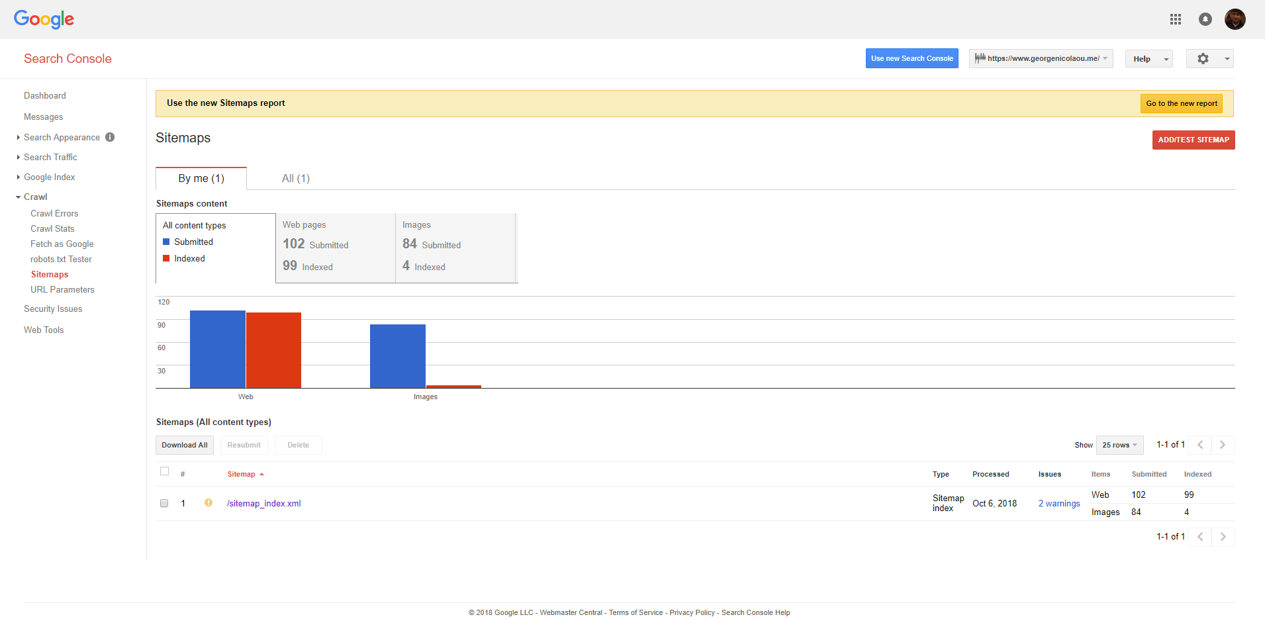Open Crawl Errors
Screen dimensions: 1265x619
pos(54,213)
